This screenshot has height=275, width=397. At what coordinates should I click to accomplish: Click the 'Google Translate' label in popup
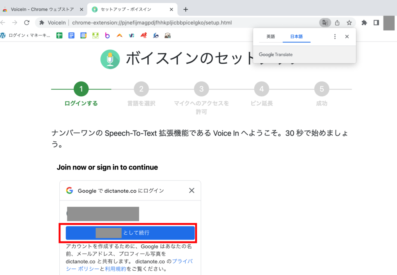(276, 54)
